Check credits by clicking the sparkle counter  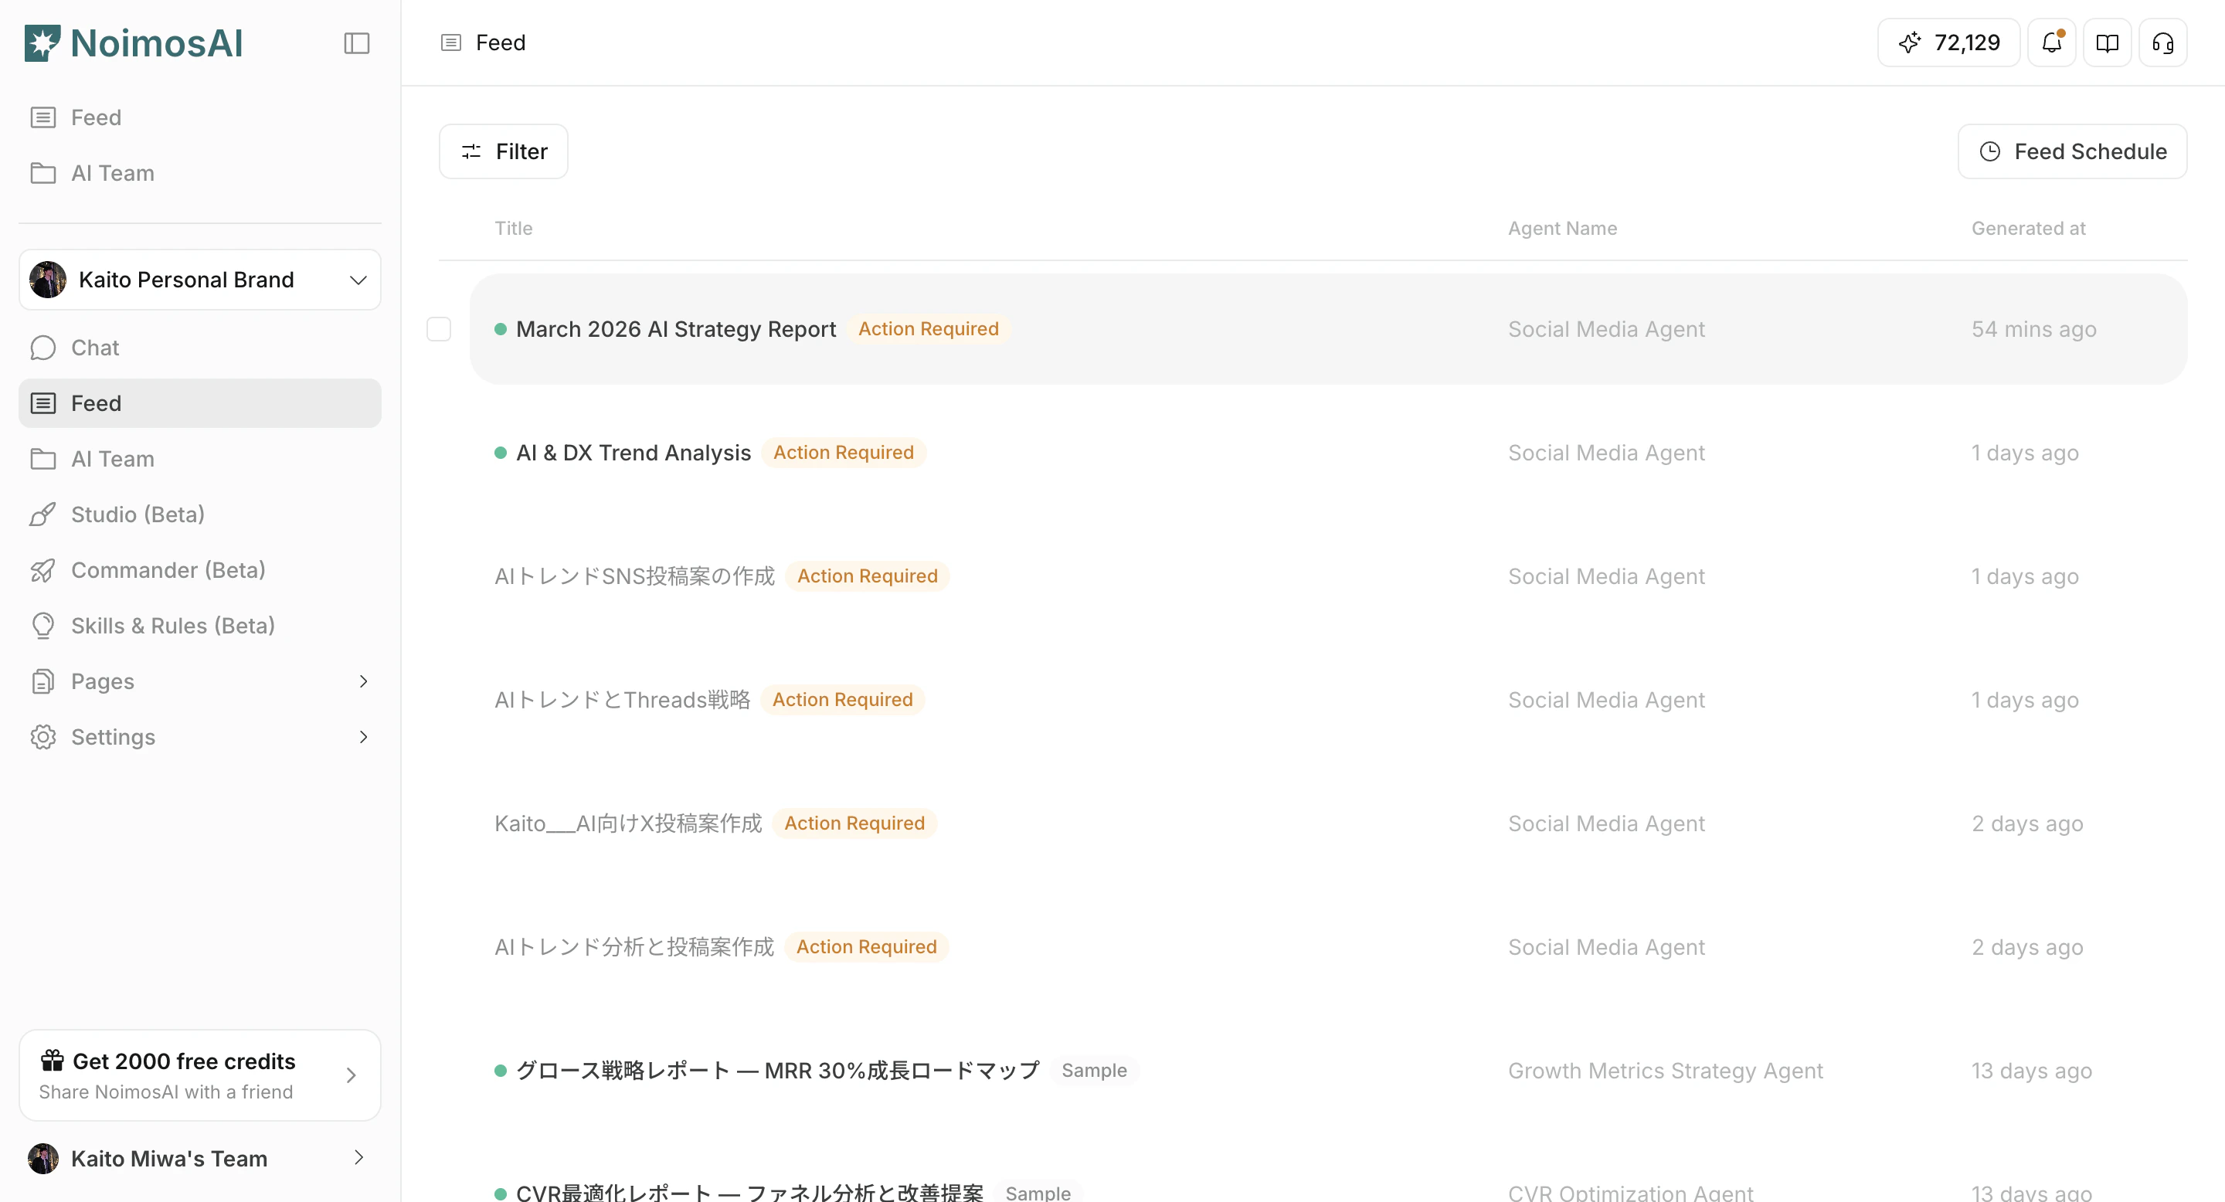click(1947, 42)
